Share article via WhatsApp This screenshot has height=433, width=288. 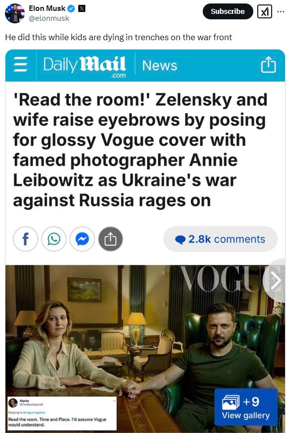pos(54,239)
